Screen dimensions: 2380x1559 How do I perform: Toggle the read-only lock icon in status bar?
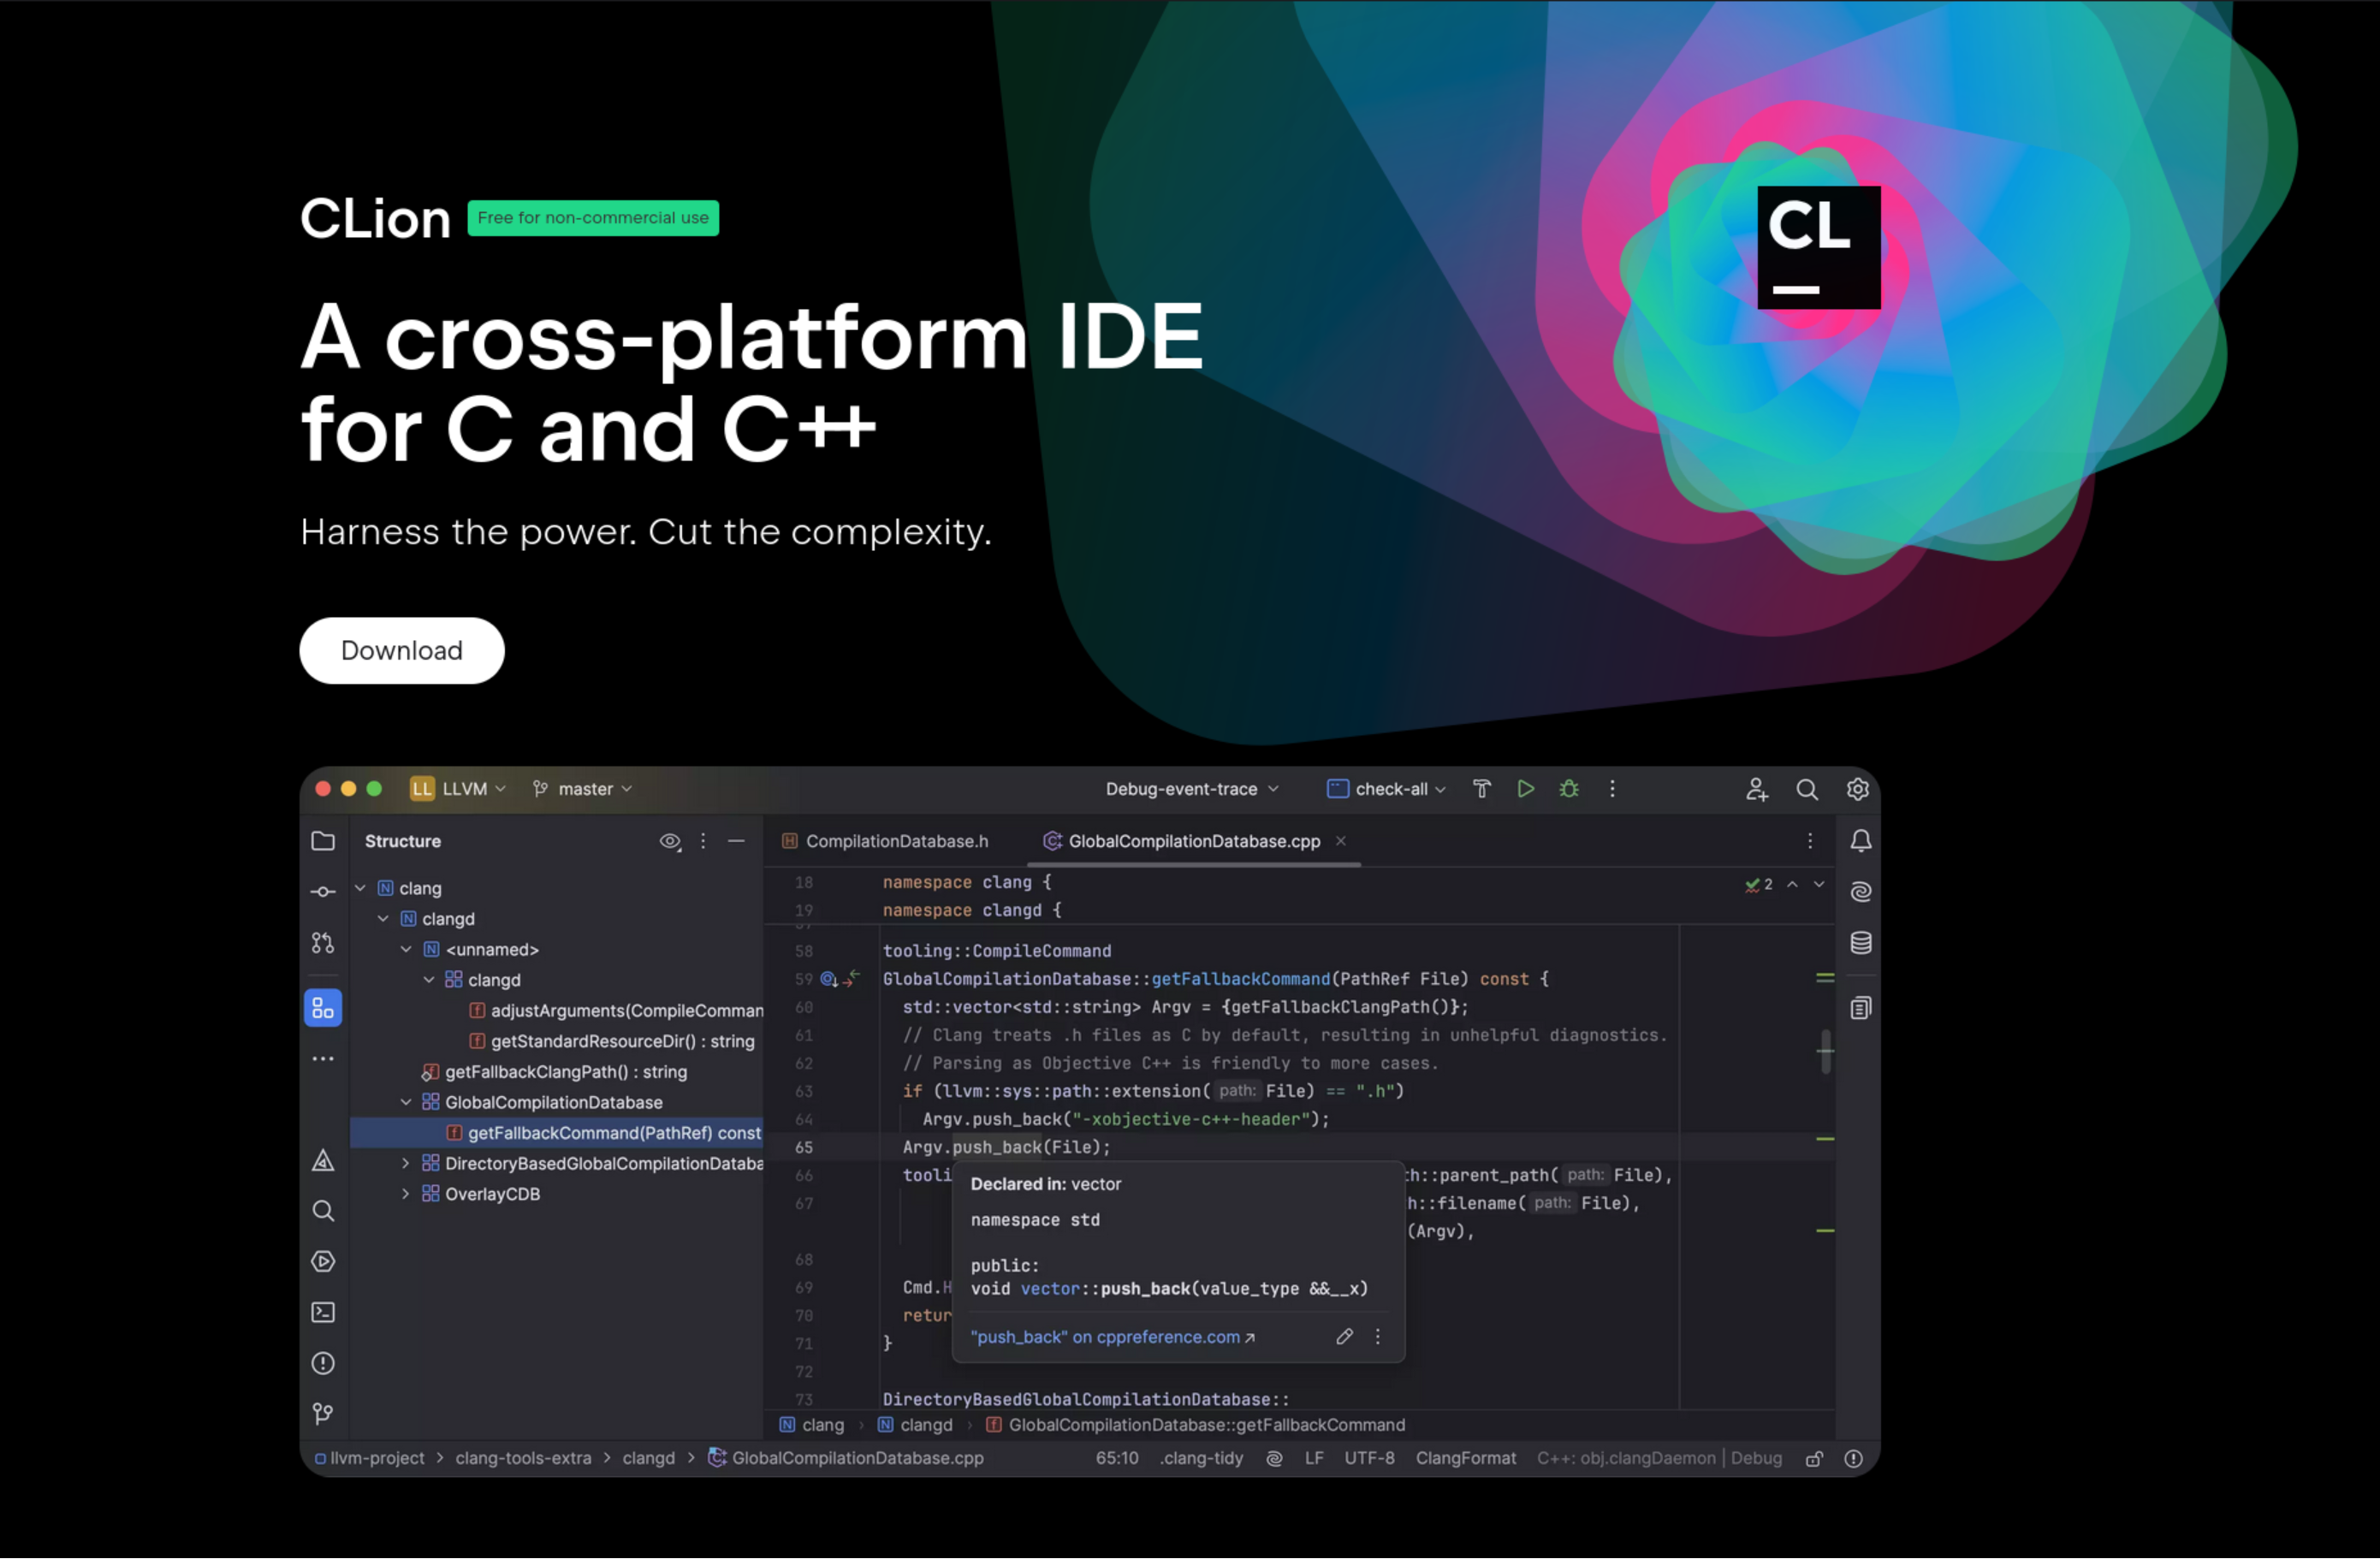[1814, 1459]
